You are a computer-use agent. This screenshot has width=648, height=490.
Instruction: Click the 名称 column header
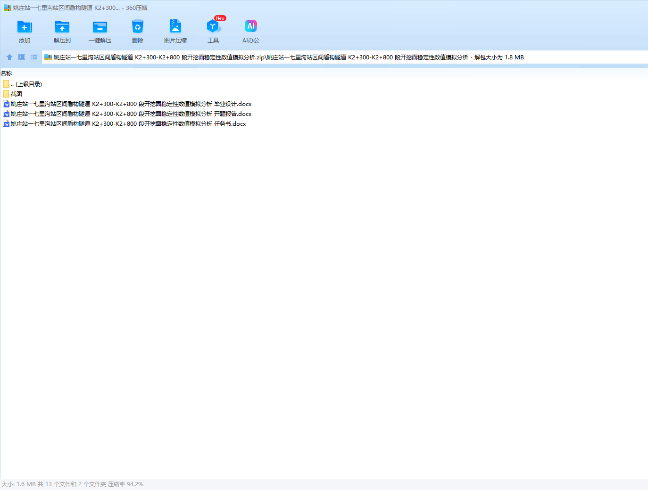pos(6,73)
